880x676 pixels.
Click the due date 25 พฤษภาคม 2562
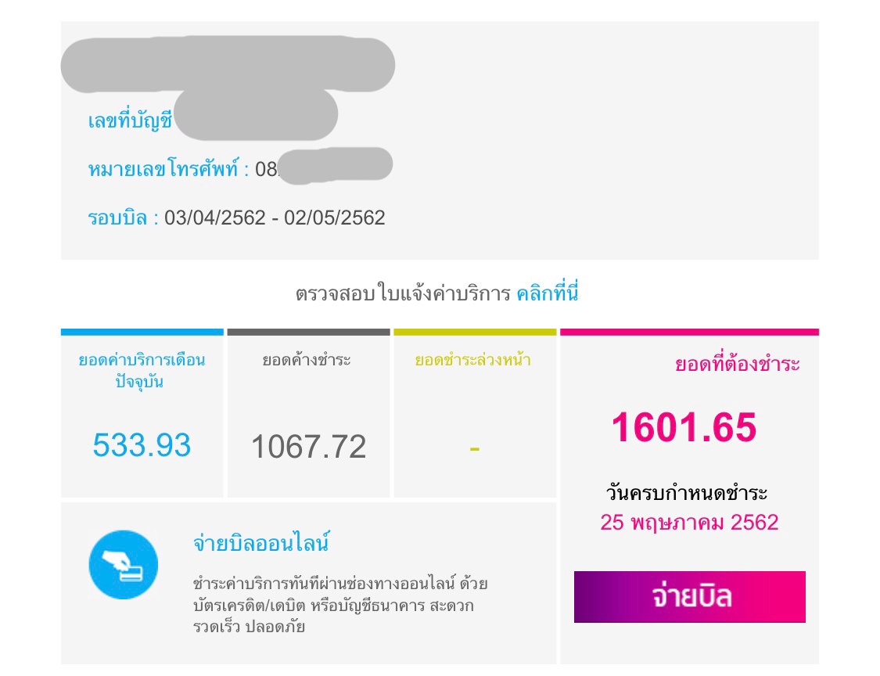click(x=689, y=523)
